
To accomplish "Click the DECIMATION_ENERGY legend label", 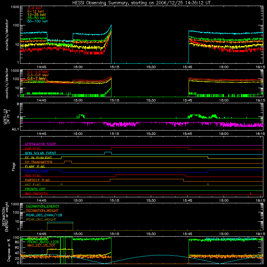I will (43, 206).
